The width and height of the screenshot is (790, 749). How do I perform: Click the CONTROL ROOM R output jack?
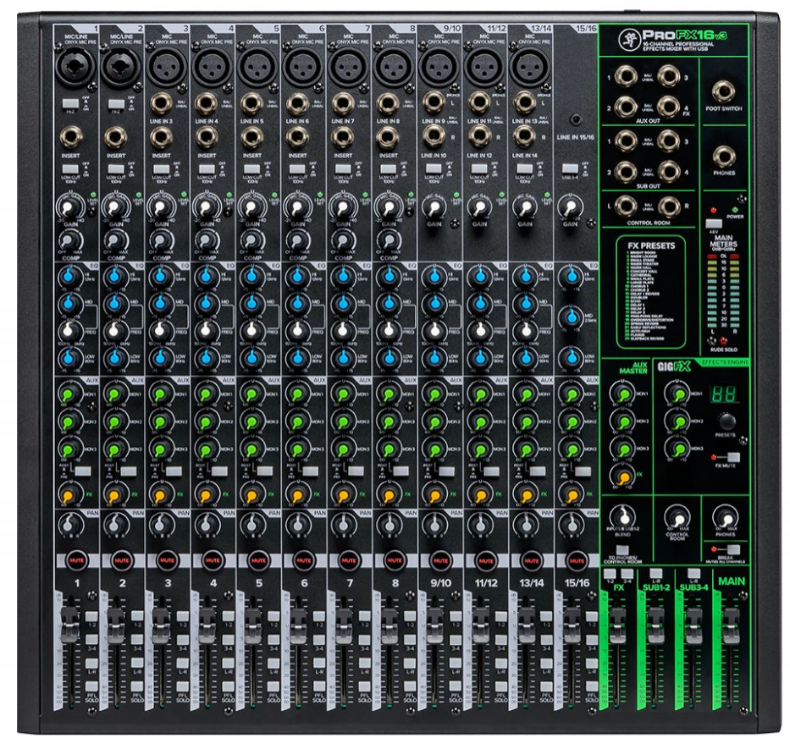[x=668, y=206]
